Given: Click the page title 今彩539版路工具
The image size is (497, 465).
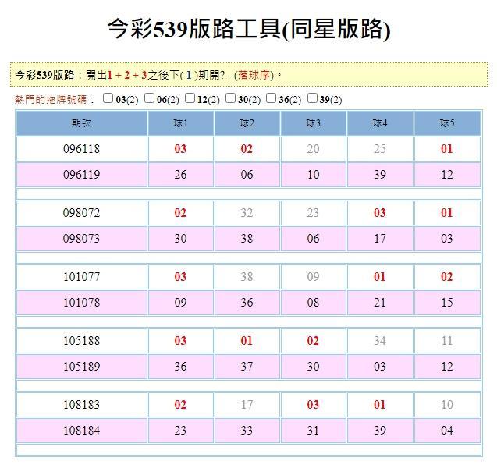Looking at the screenshot, I should pyautogui.click(x=194, y=29).
